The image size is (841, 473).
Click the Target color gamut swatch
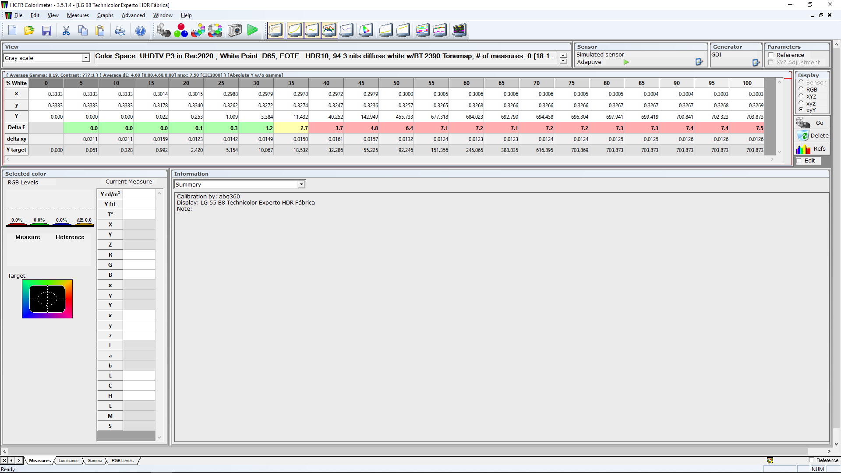pyautogui.click(x=47, y=299)
